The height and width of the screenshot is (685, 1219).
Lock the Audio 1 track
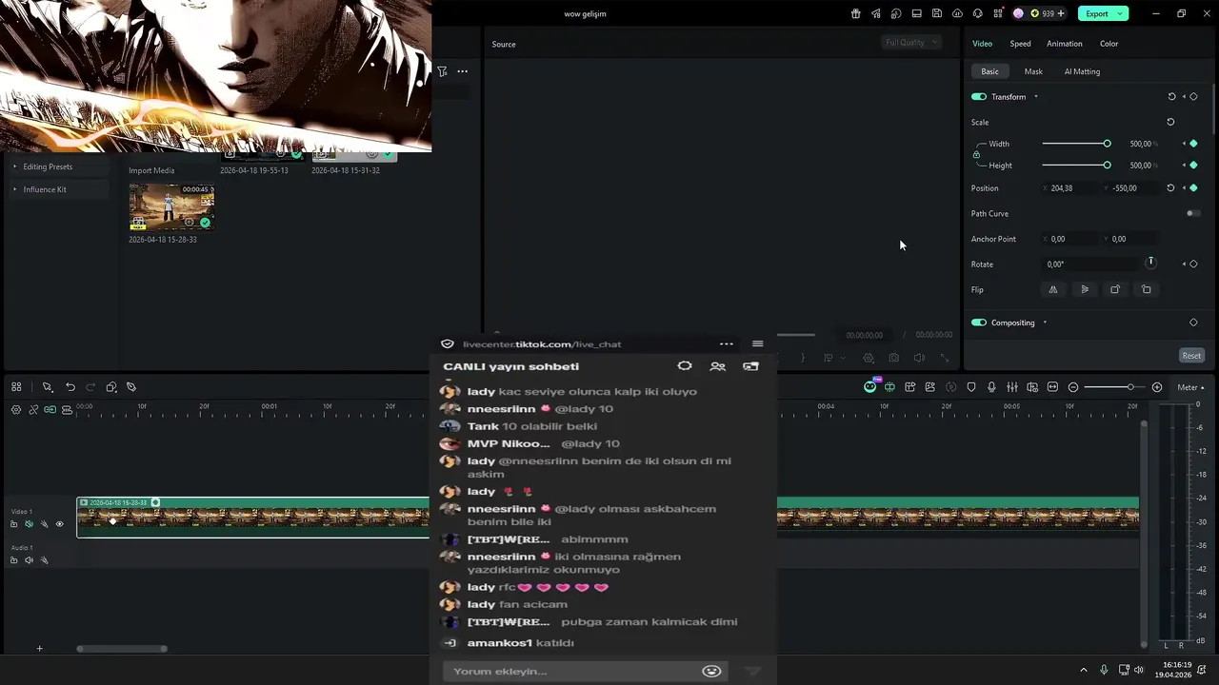pos(13,560)
